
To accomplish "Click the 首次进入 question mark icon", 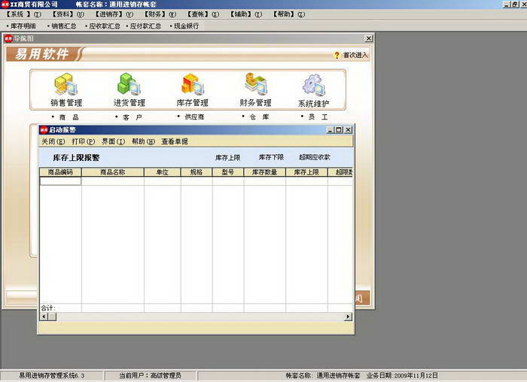I will pyautogui.click(x=337, y=55).
